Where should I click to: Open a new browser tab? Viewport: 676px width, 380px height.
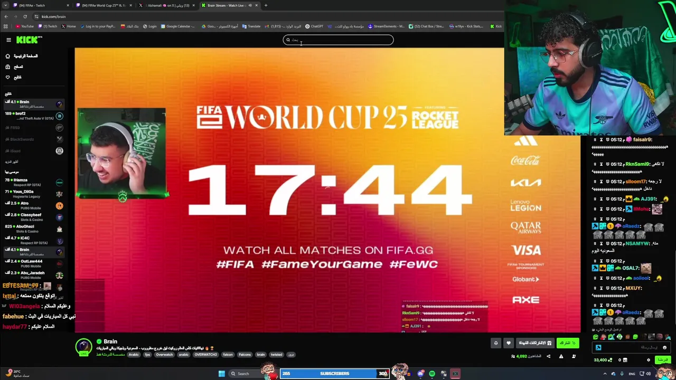point(266,5)
